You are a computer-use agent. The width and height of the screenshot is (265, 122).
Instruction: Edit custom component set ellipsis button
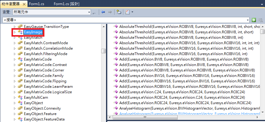click(94, 12)
